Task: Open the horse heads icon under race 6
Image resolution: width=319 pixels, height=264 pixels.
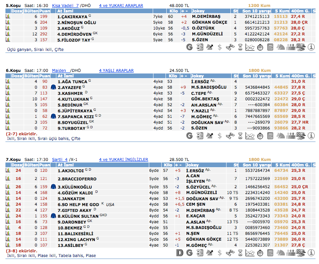Action: 281,136
